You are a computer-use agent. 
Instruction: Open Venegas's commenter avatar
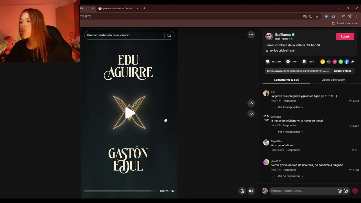click(x=266, y=118)
